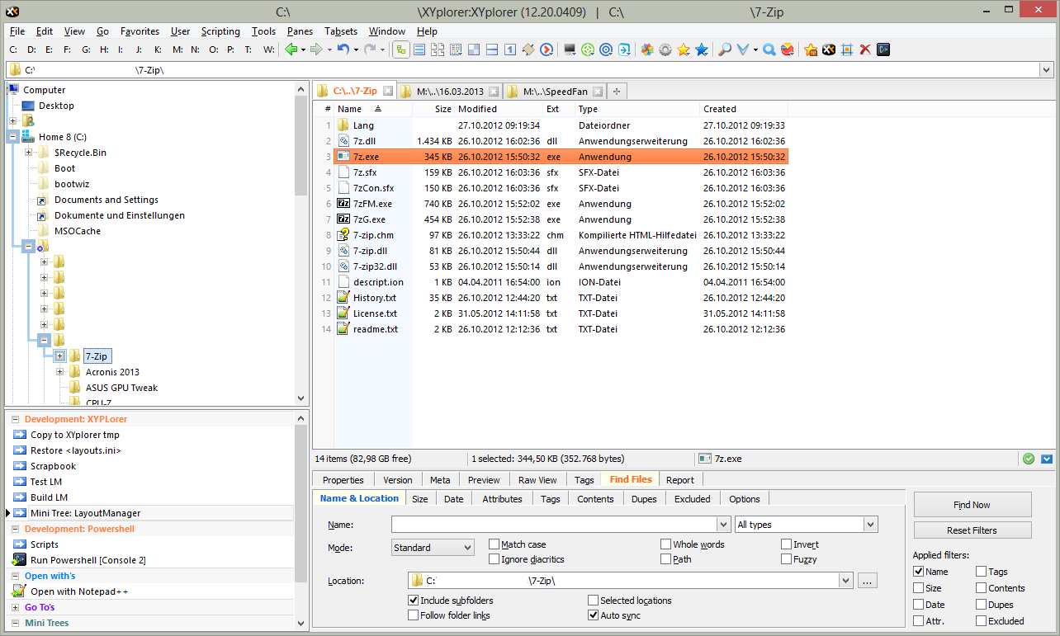The width and height of the screenshot is (1060, 636).
Task: Expand the $Recycle.Bin tree node
Action: pyautogui.click(x=29, y=153)
